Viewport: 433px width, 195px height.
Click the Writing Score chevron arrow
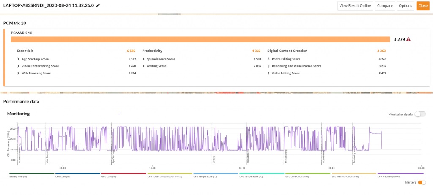(144, 66)
